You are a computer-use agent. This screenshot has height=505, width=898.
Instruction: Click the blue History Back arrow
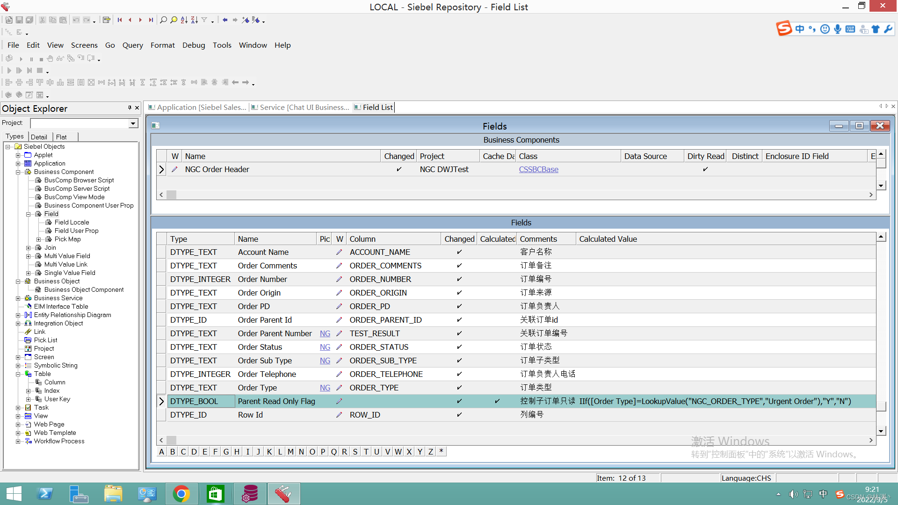[x=225, y=20]
